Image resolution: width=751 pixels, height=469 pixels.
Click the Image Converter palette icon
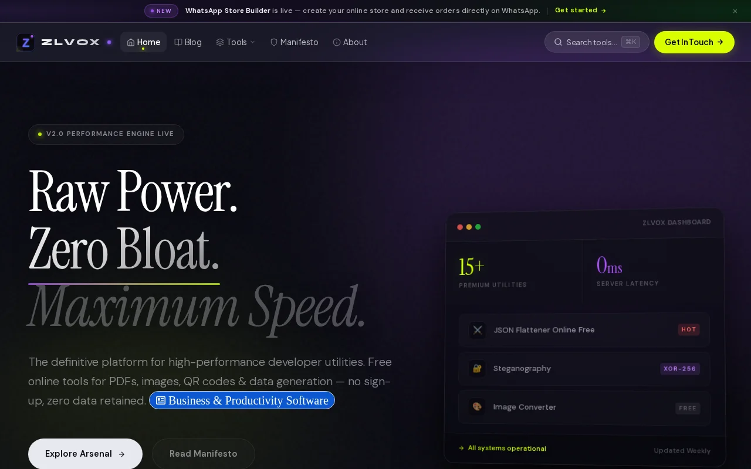[477, 407]
